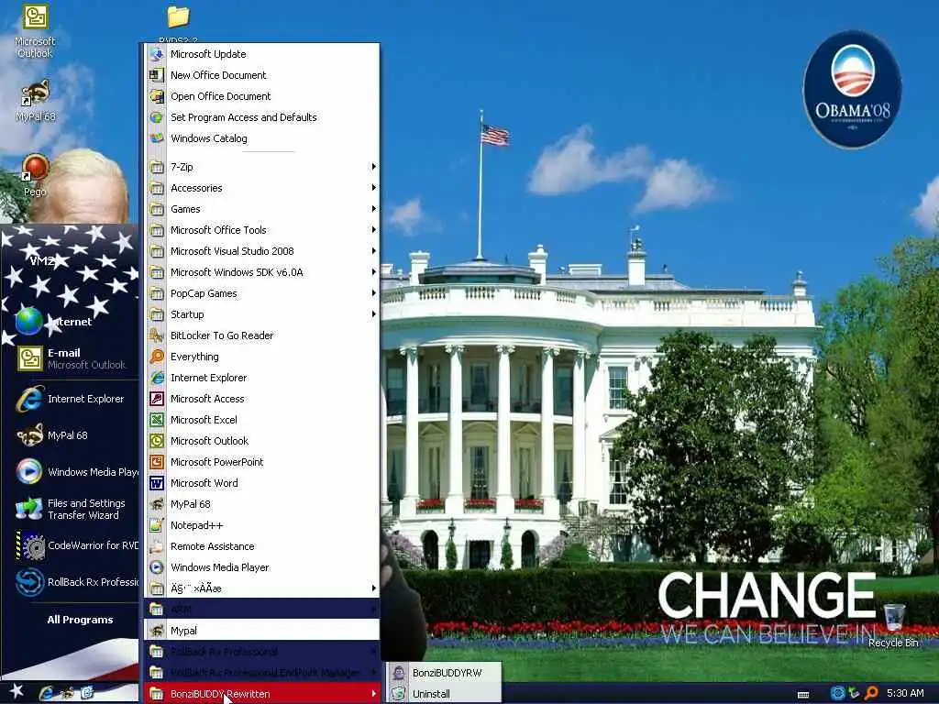Viewport: 939px width, 704px height.
Task: Launch Internet Explorer from programs list
Action: coord(261,378)
